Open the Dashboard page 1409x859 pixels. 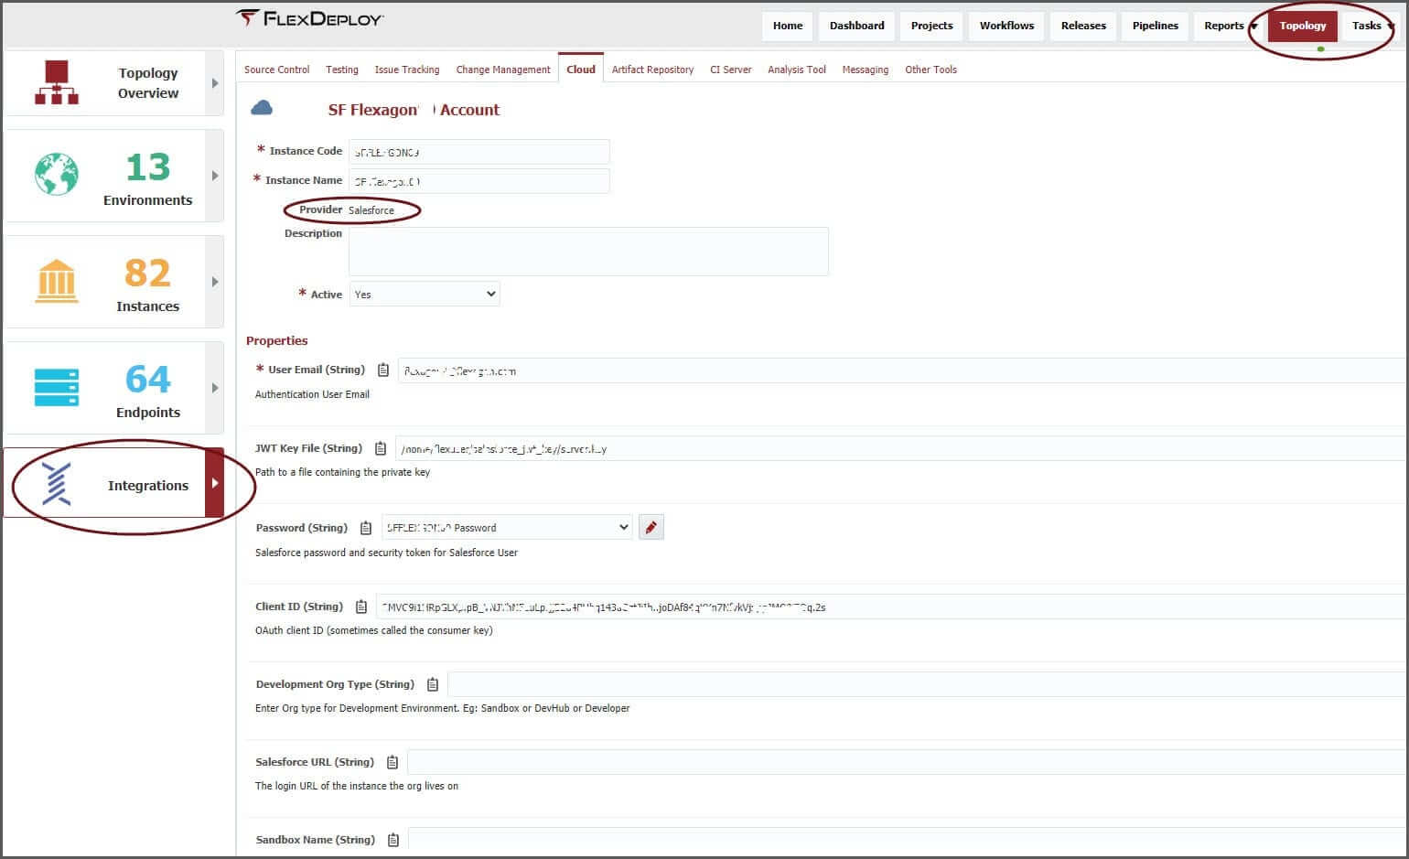coord(856,26)
